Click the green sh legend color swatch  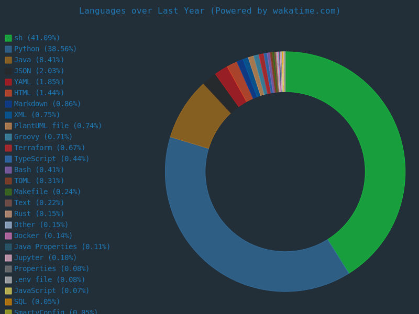[8, 38]
